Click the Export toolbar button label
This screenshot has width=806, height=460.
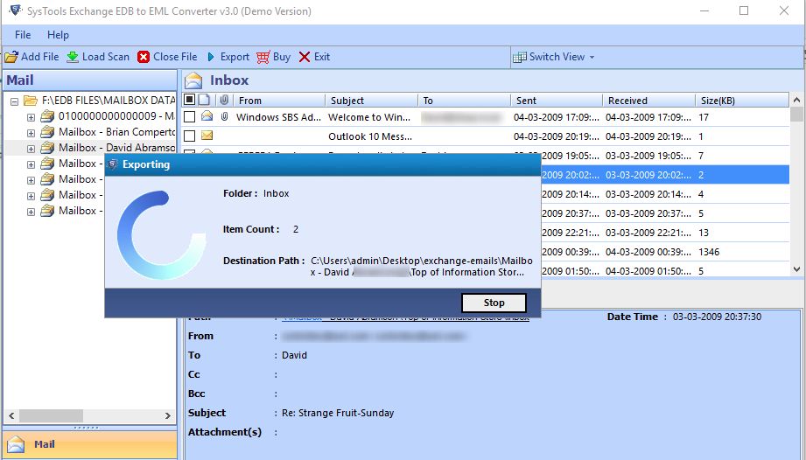(235, 57)
